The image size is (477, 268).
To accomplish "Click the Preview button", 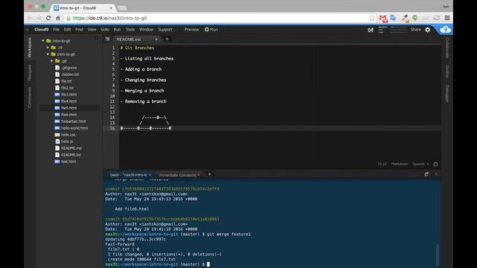I will point(192,30).
